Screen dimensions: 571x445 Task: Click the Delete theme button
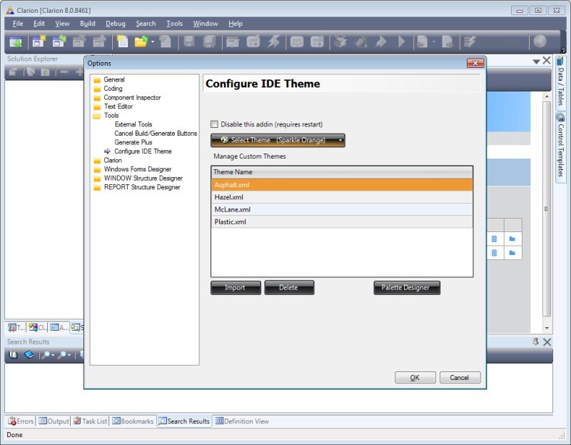(289, 288)
